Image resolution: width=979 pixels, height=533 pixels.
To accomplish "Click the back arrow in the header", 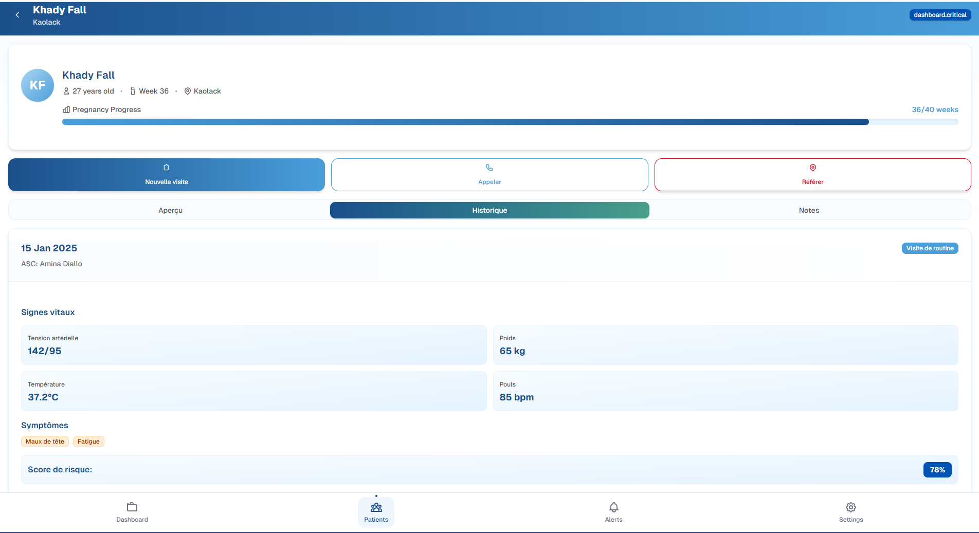I will 17,15.
